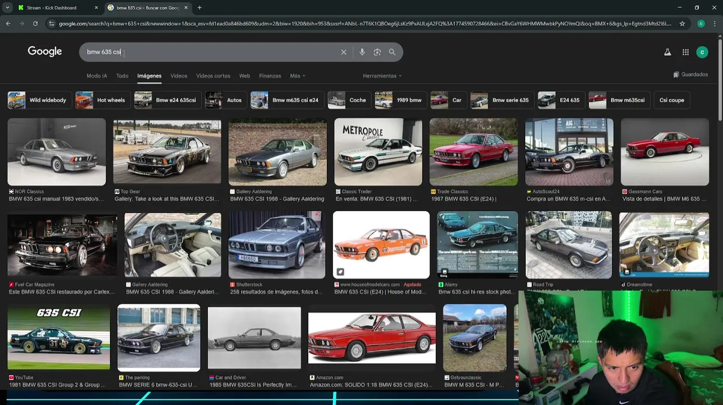Close the Stream - Kick Dashboard tab
Screen dimensions: 723x405
pos(96,8)
